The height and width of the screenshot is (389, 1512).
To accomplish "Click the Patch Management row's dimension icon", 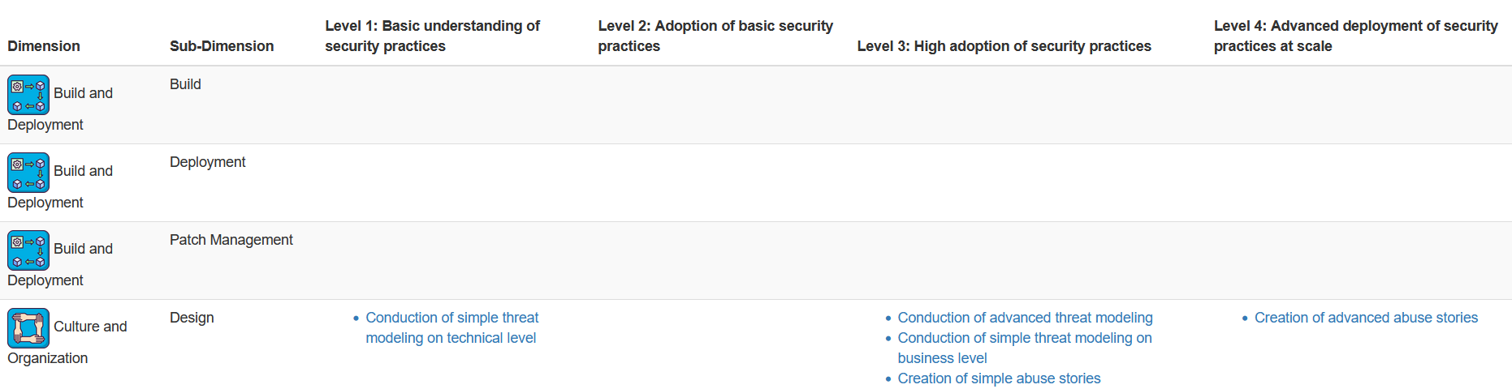I will point(28,250).
